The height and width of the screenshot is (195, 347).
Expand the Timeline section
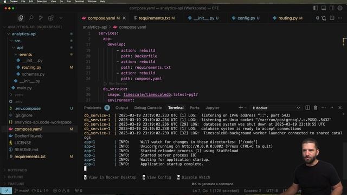[16, 184]
